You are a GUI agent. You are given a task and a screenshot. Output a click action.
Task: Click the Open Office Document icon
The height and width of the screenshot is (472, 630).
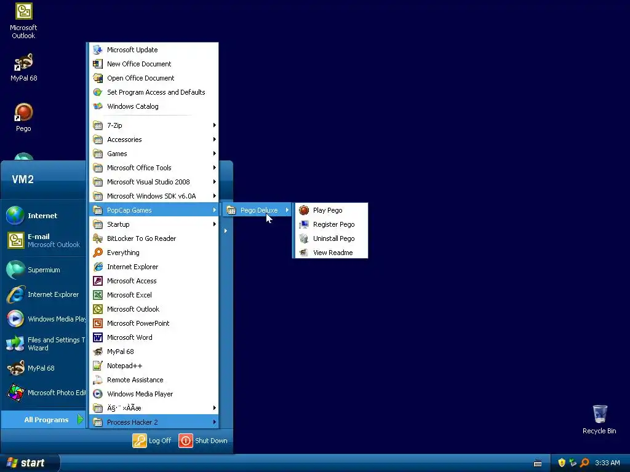coord(98,78)
